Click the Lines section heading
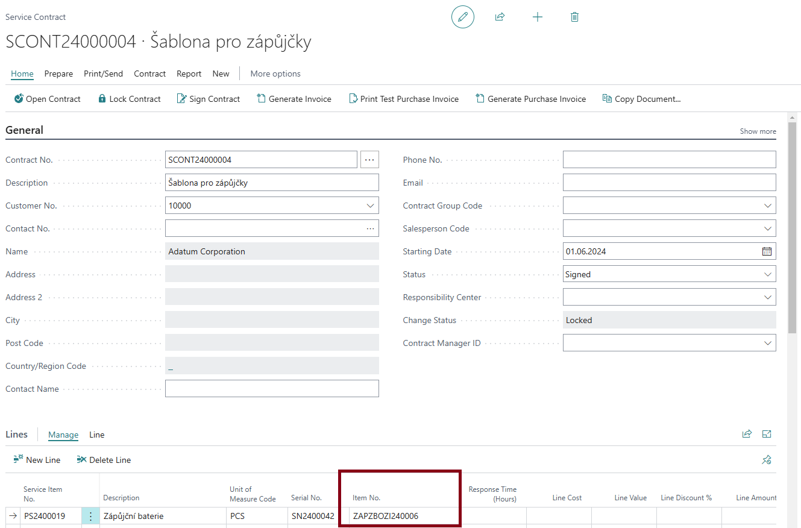801x528 pixels. [x=17, y=435]
